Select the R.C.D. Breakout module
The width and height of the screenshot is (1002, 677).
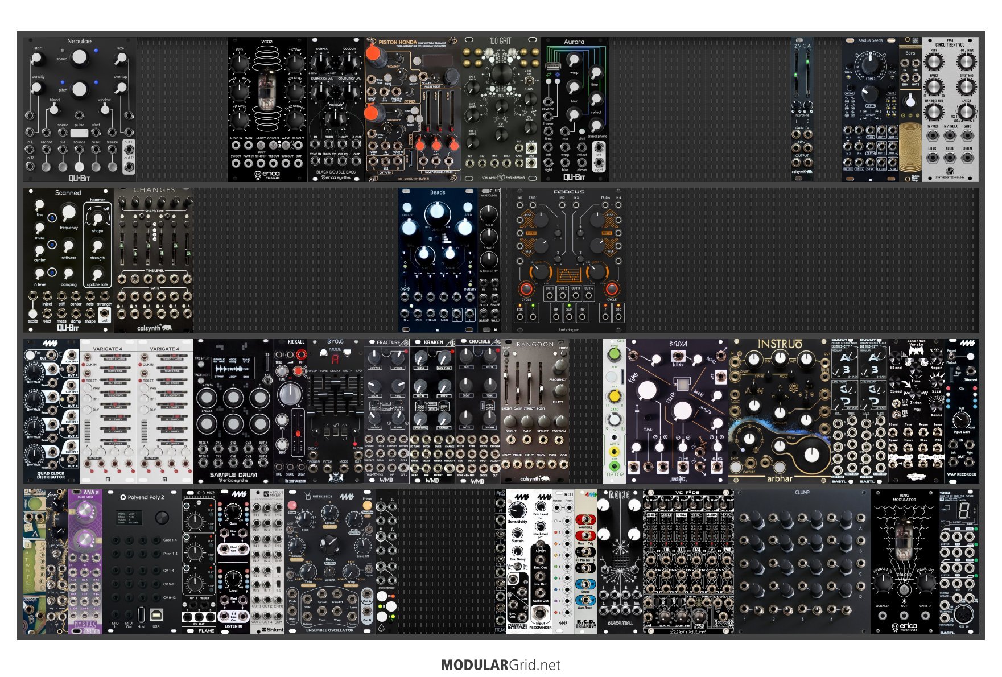[x=586, y=562]
